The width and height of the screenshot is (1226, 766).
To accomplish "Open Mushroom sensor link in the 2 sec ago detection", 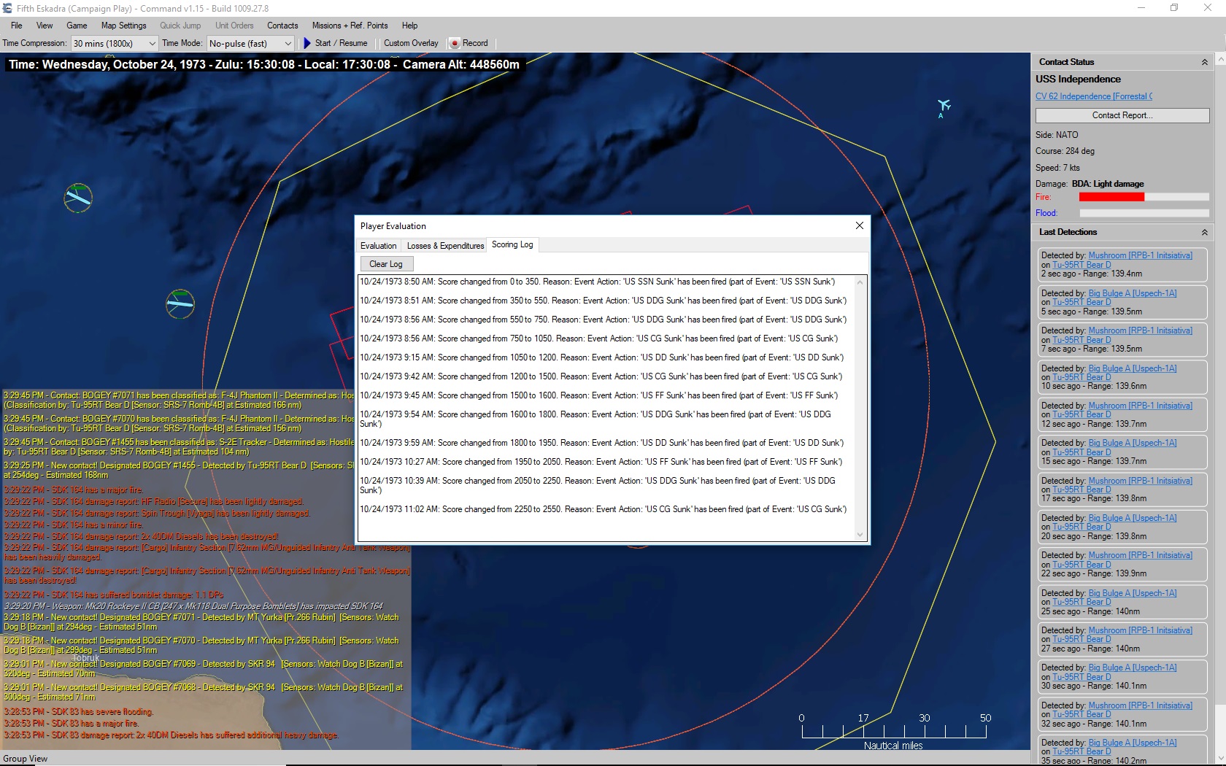I will click(1140, 255).
